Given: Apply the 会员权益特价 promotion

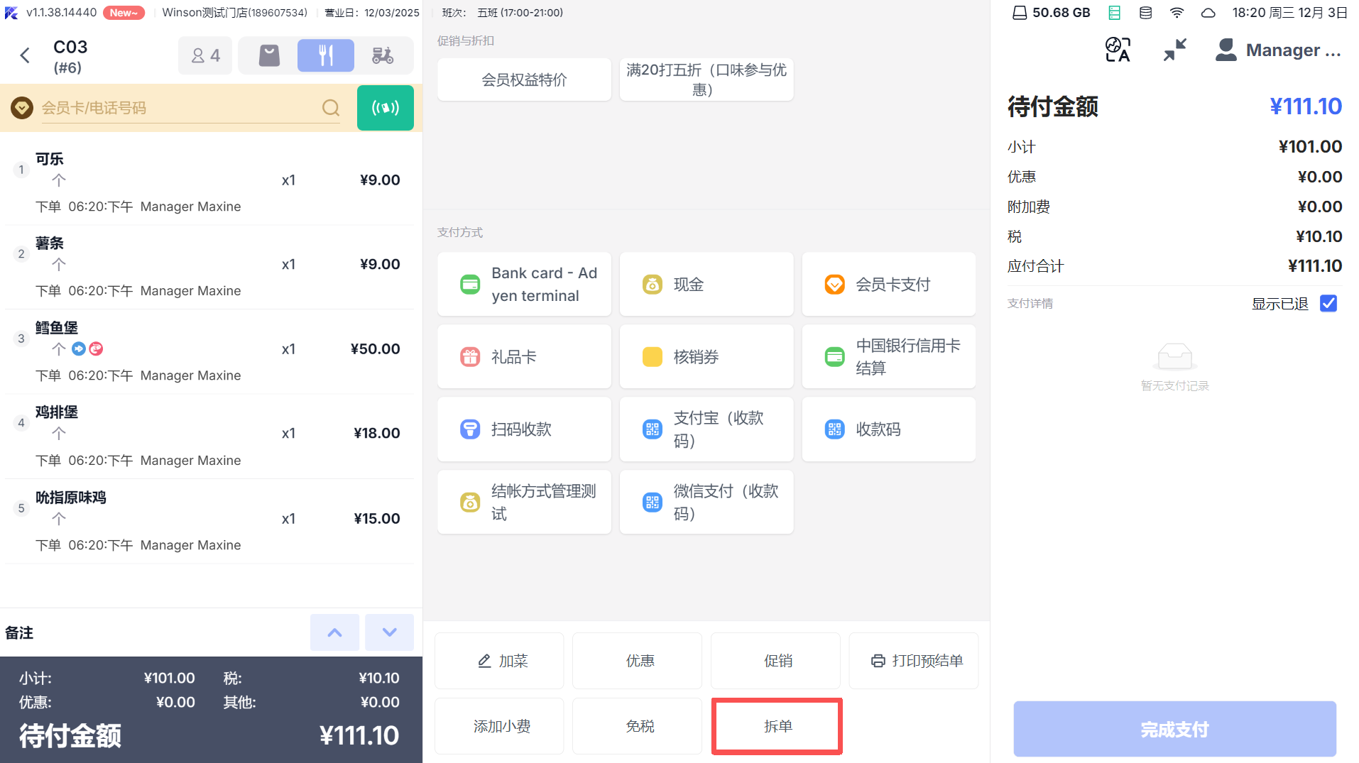Looking at the screenshot, I should point(524,79).
